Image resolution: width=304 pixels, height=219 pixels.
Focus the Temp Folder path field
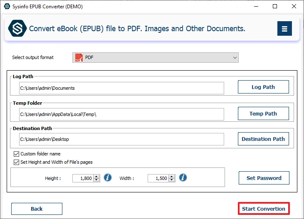click(121, 114)
